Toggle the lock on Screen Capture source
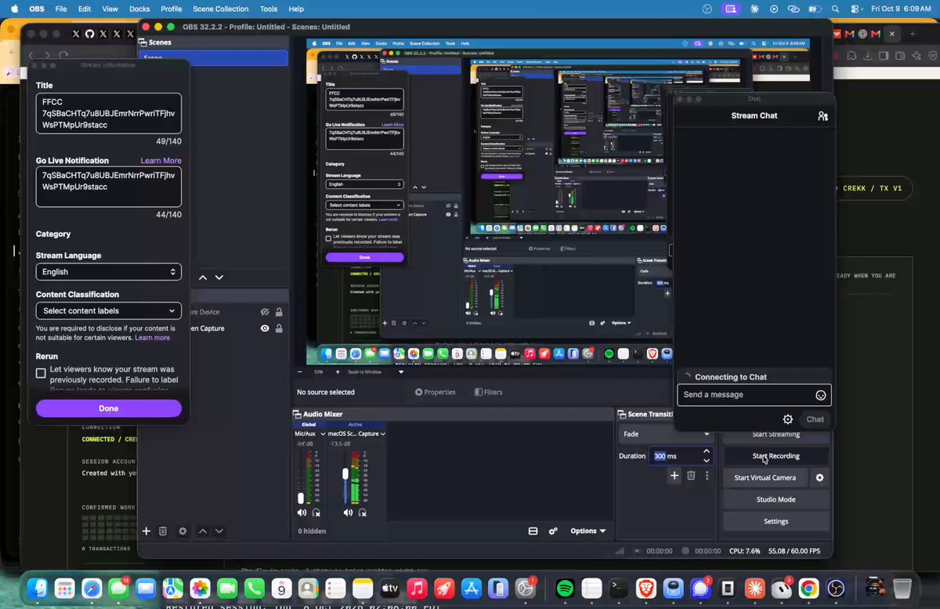This screenshot has height=609, width=940. tap(279, 328)
